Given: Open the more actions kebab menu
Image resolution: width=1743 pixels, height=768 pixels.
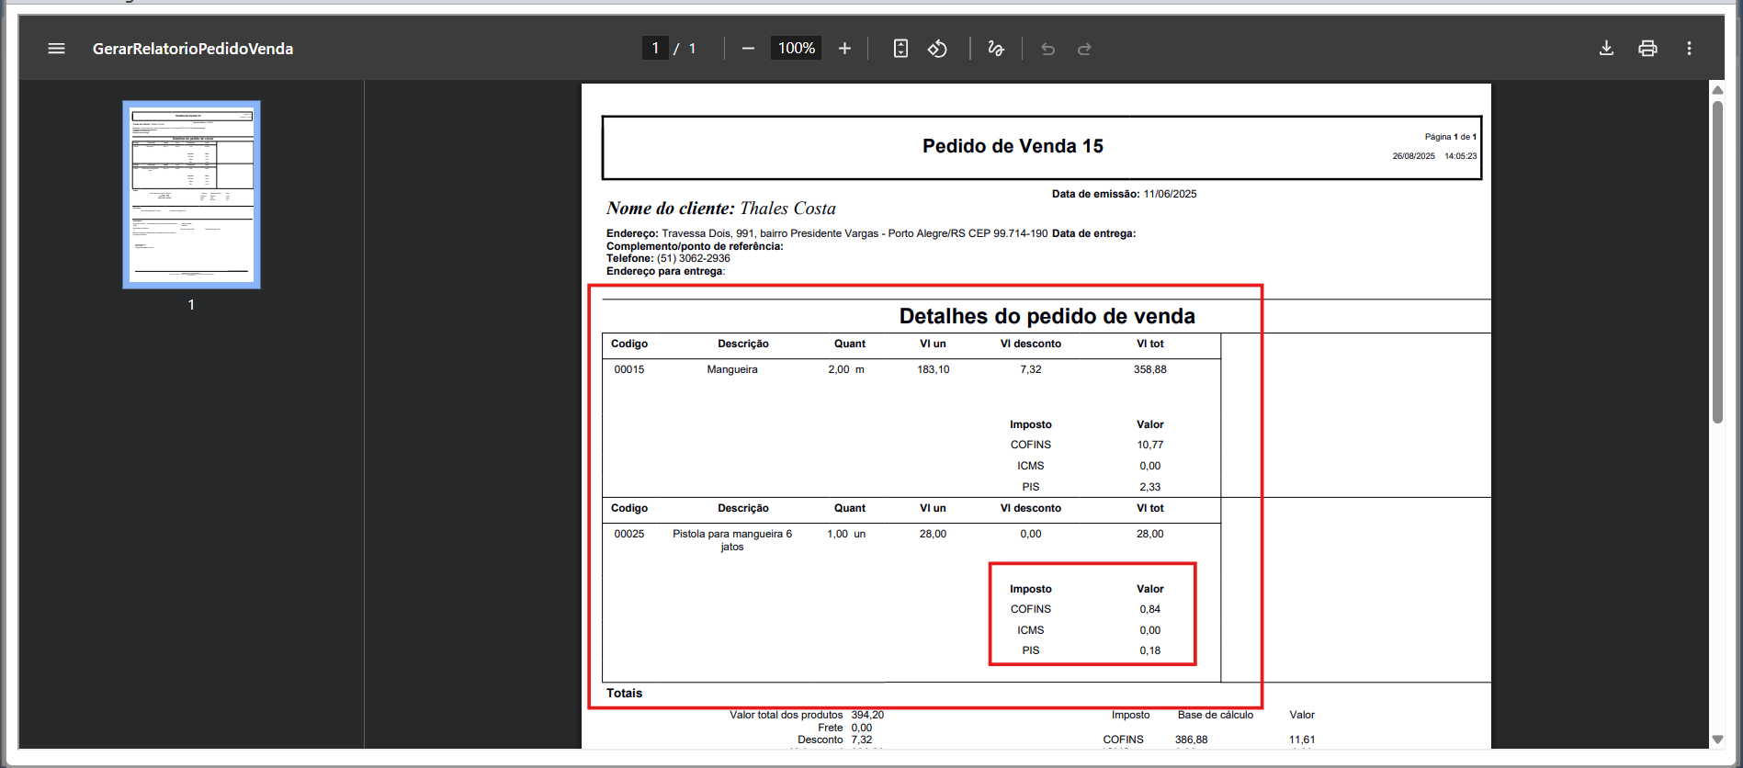Looking at the screenshot, I should coord(1689,49).
